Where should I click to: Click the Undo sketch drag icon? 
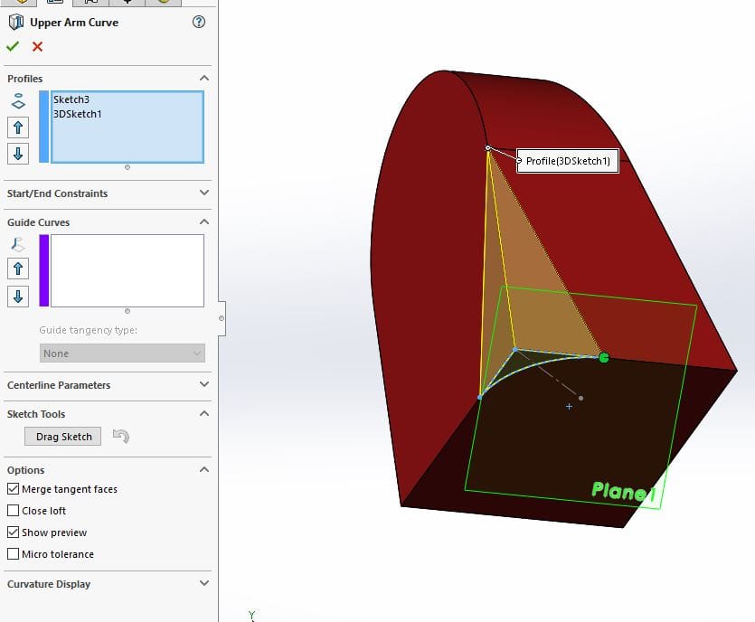(121, 436)
